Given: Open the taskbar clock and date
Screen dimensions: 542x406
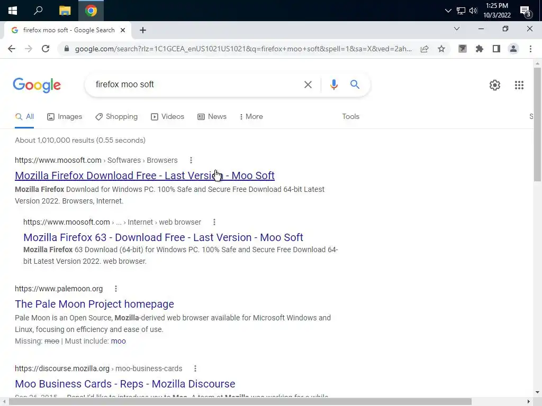Looking at the screenshot, I should click(496, 11).
